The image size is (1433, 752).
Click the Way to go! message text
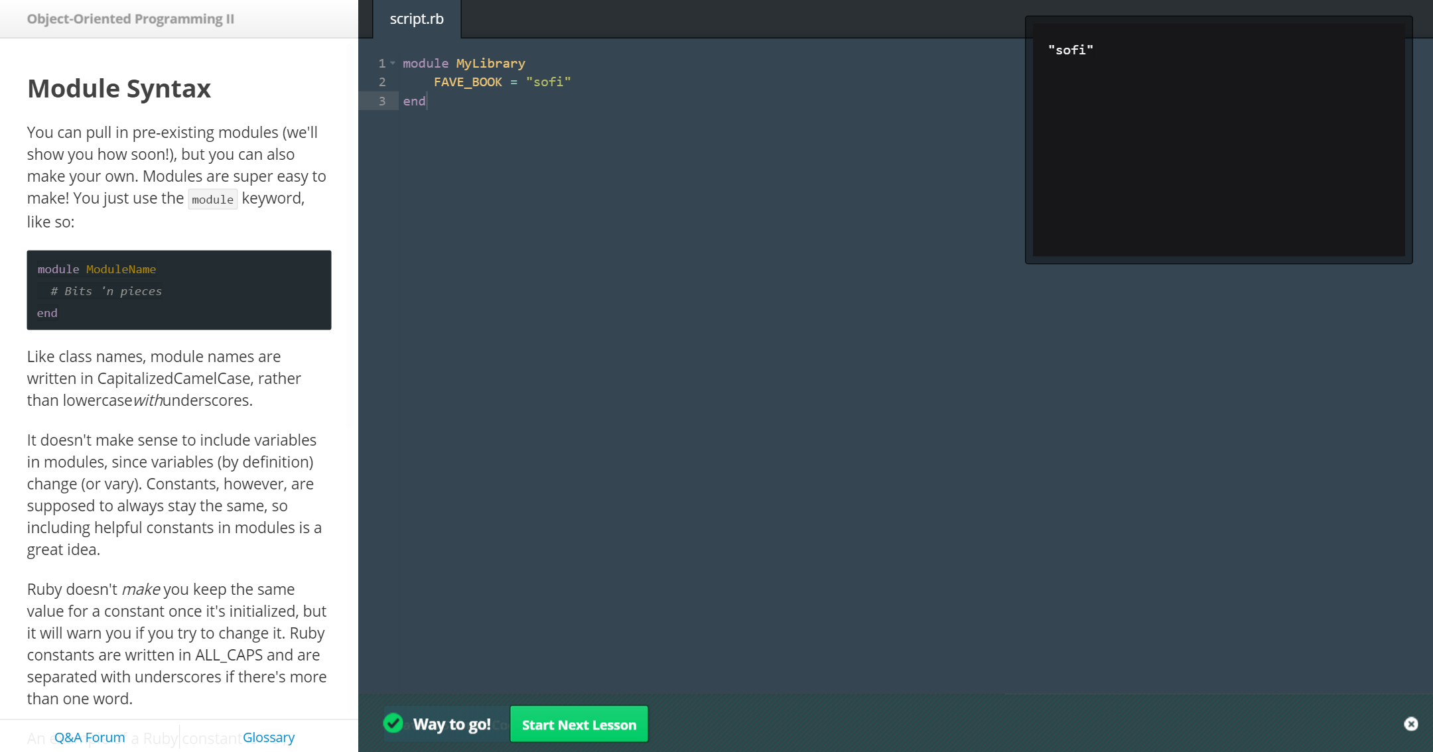point(452,724)
